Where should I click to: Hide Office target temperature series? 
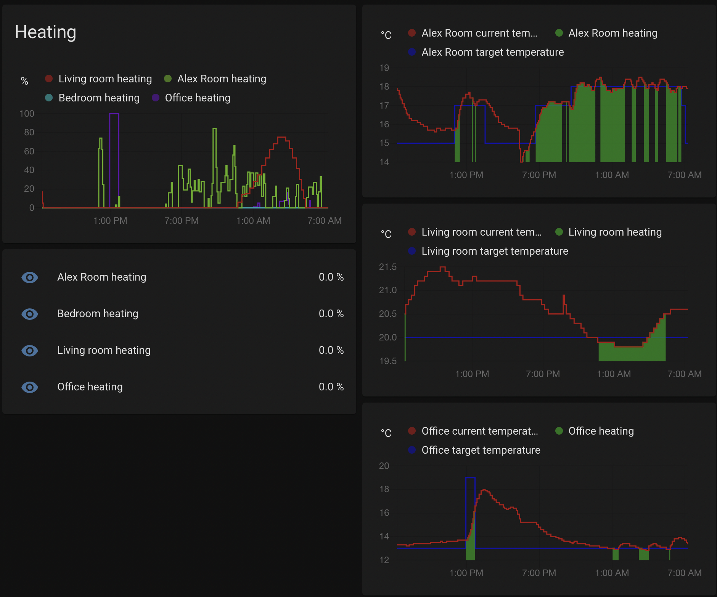click(474, 450)
